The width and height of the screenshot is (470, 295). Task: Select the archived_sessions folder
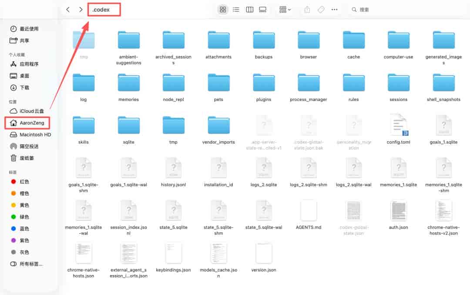coord(174,47)
